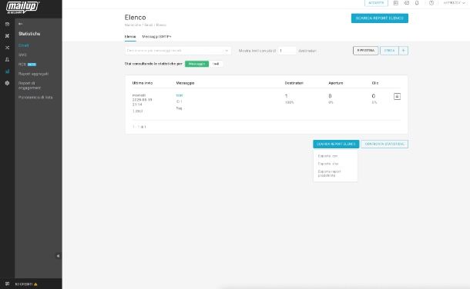Open the notifications bell icon in top bar
Screen dimensions: 470x289
click(417, 3)
